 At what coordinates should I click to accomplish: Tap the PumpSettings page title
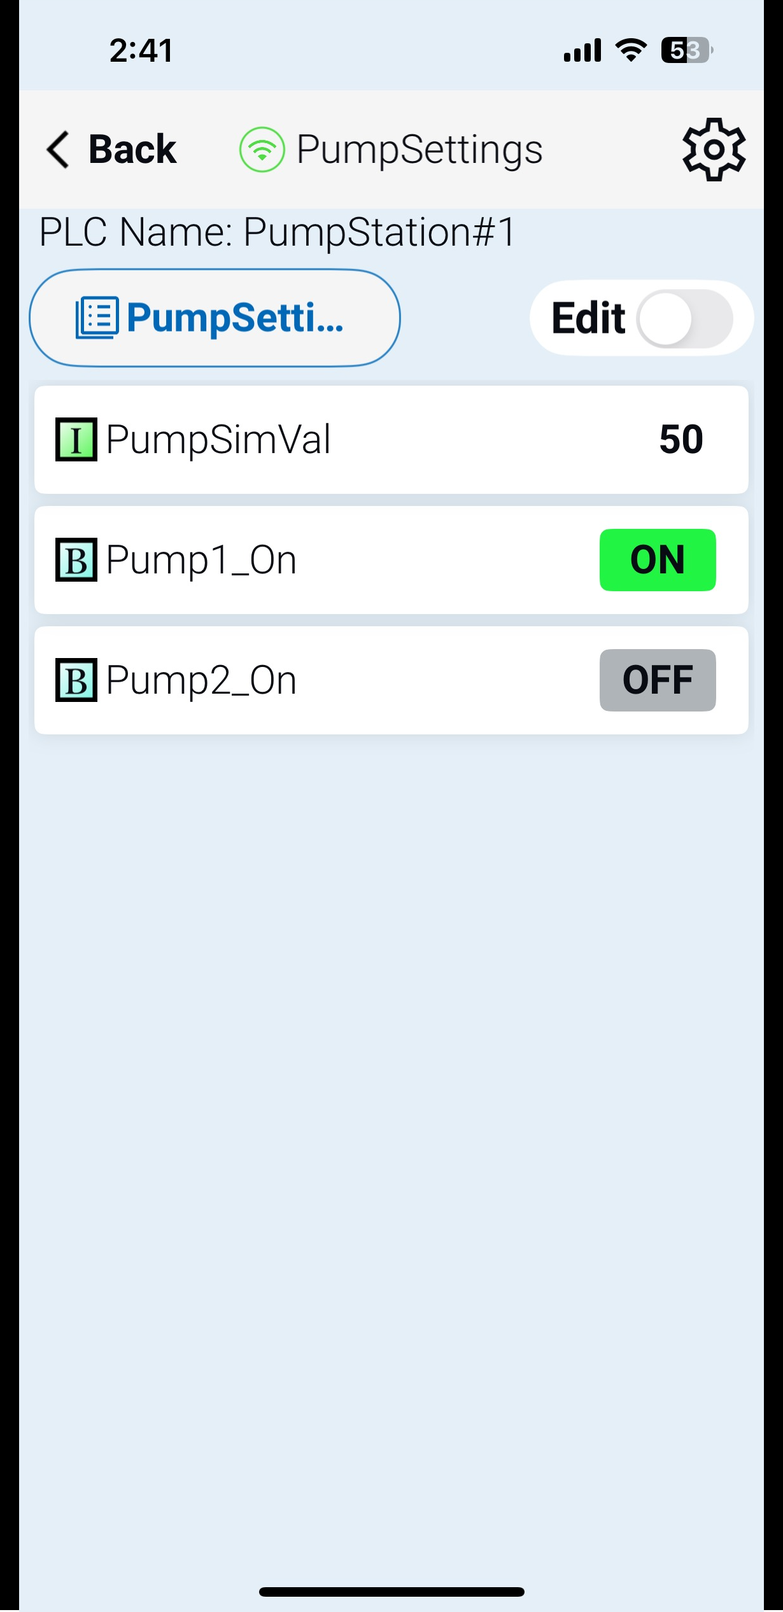420,150
